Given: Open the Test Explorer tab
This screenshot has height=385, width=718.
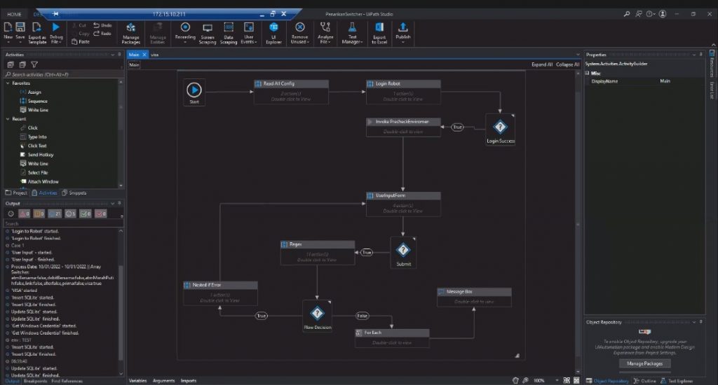Looking at the screenshot, I should coord(677,381).
